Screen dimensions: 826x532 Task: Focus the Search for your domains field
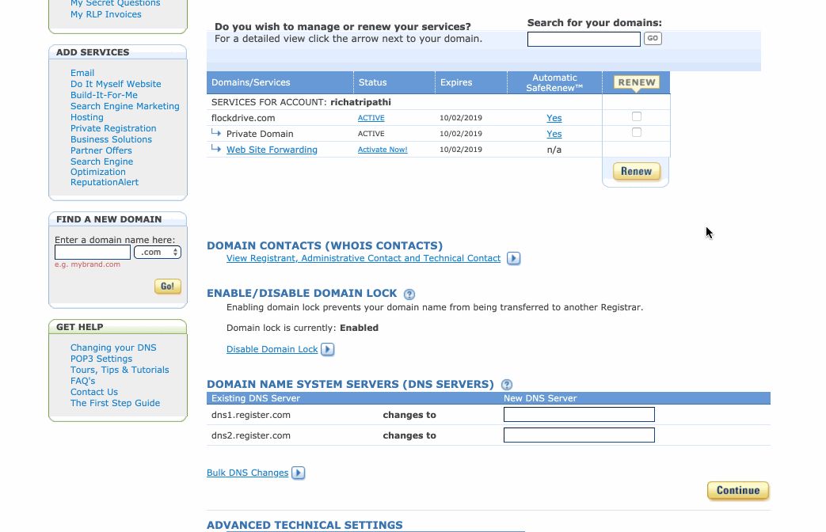[584, 39]
